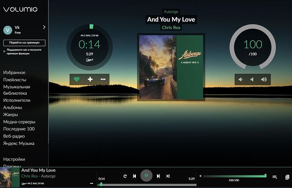Skip to the next track

tap(158, 176)
